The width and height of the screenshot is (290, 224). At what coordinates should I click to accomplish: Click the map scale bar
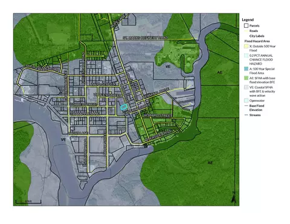28,202
